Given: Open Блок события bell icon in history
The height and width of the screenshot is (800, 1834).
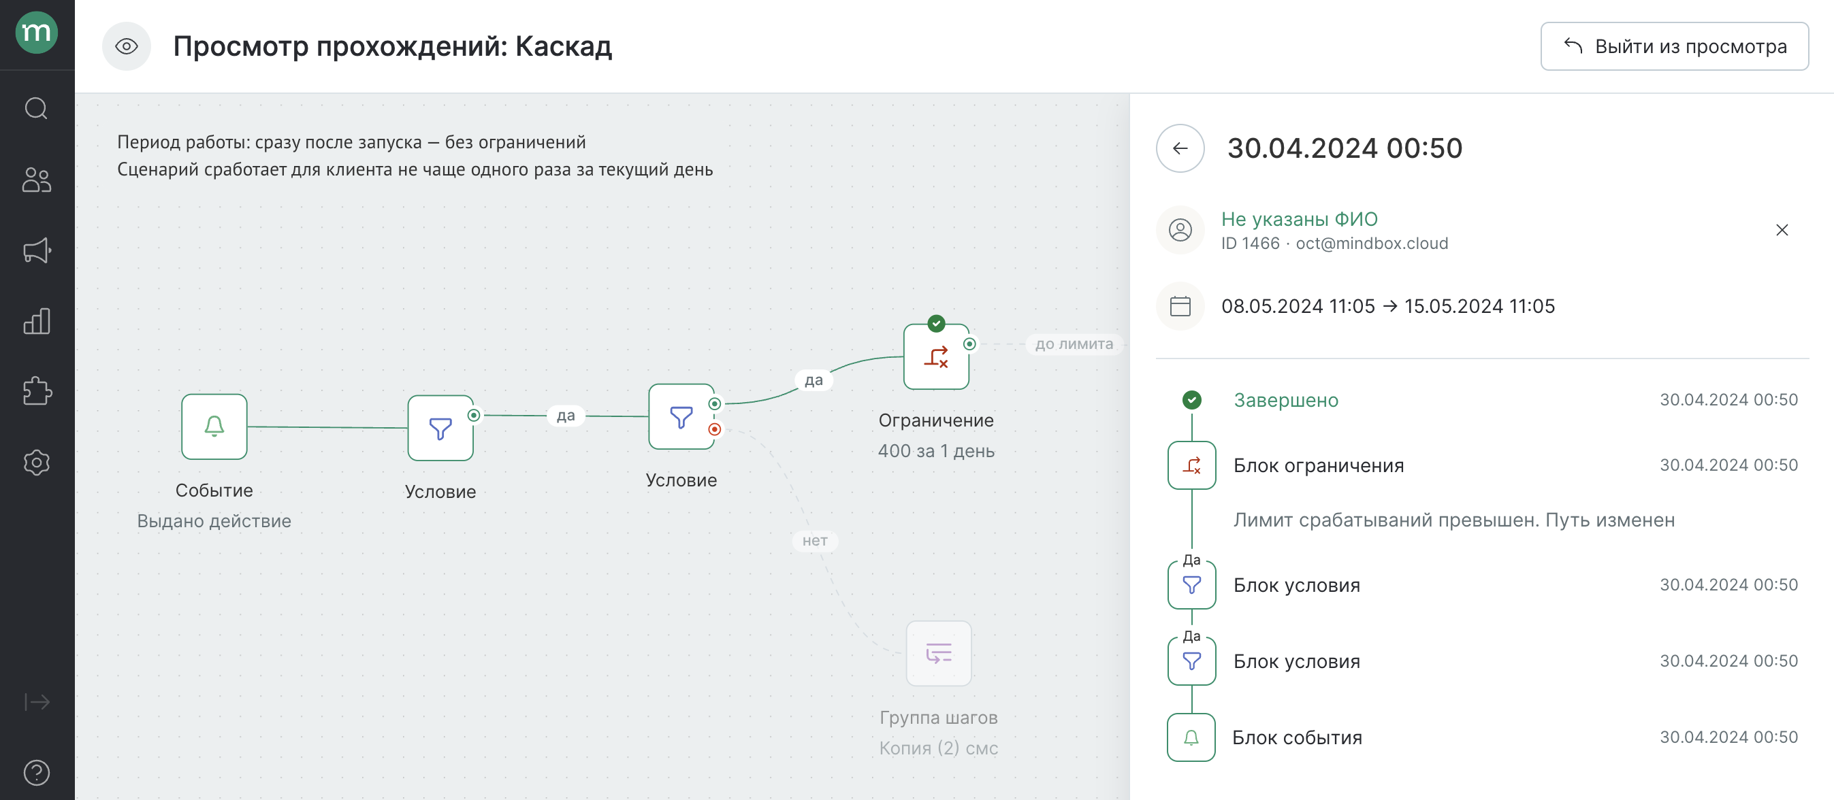Looking at the screenshot, I should (x=1191, y=737).
